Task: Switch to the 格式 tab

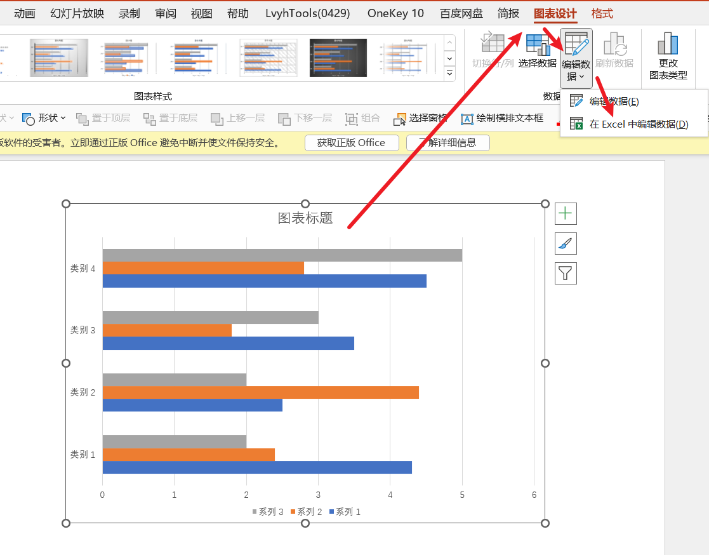Action: coord(602,13)
